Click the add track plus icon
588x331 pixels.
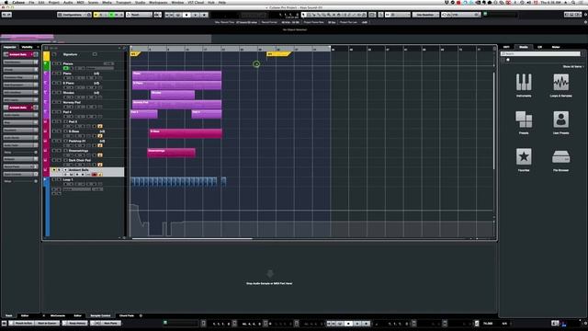click(119, 48)
